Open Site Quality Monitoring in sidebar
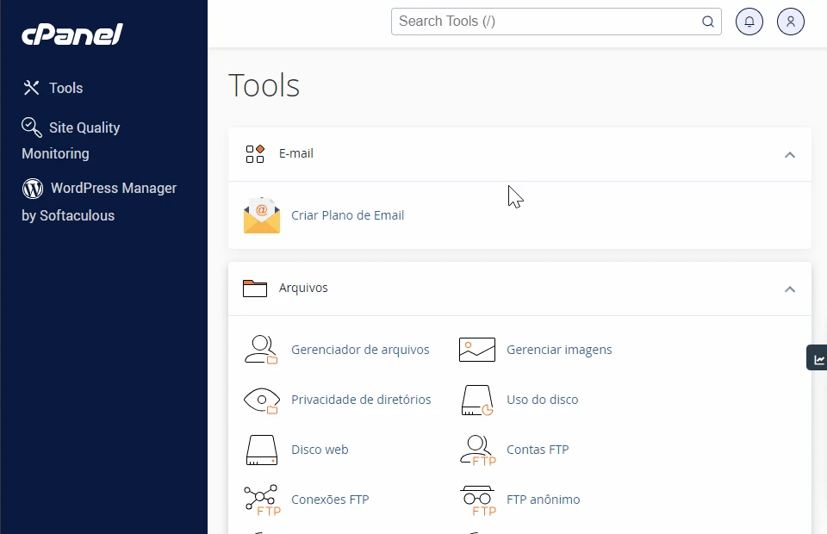 click(x=84, y=128)
